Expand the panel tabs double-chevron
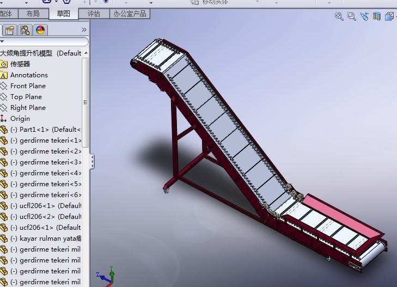Viewport: 397px width, 287px height. pyautogui.click(x=84, y=29)
